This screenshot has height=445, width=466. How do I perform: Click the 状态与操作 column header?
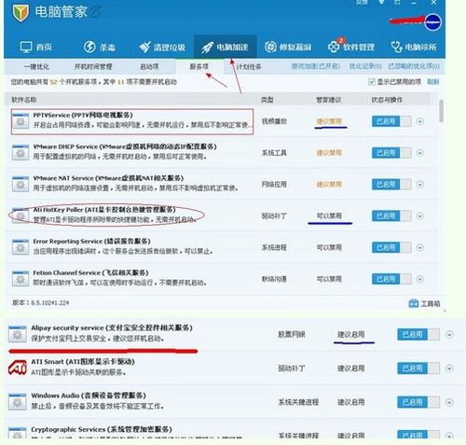[x=387, y=100]
